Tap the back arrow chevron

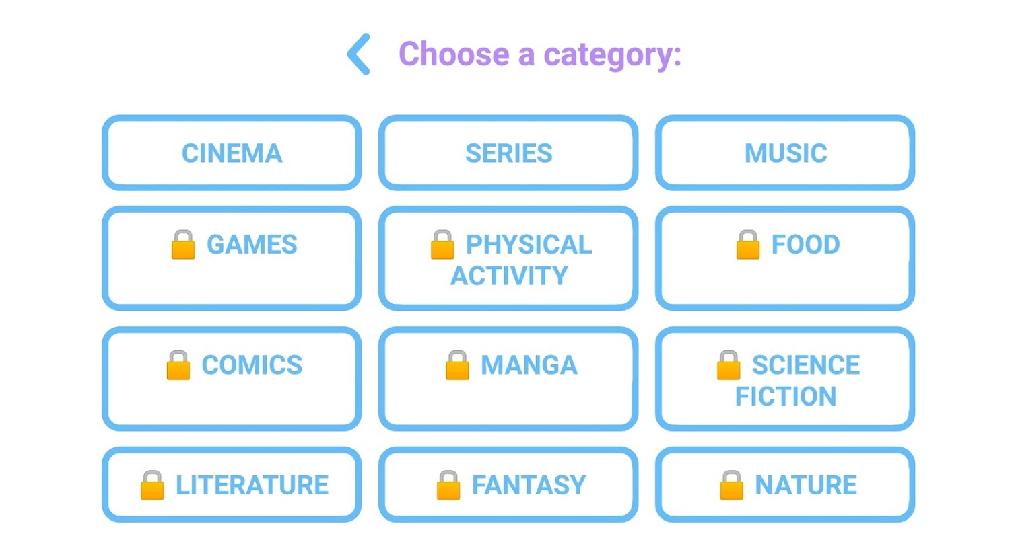click(x=359, y=54)
